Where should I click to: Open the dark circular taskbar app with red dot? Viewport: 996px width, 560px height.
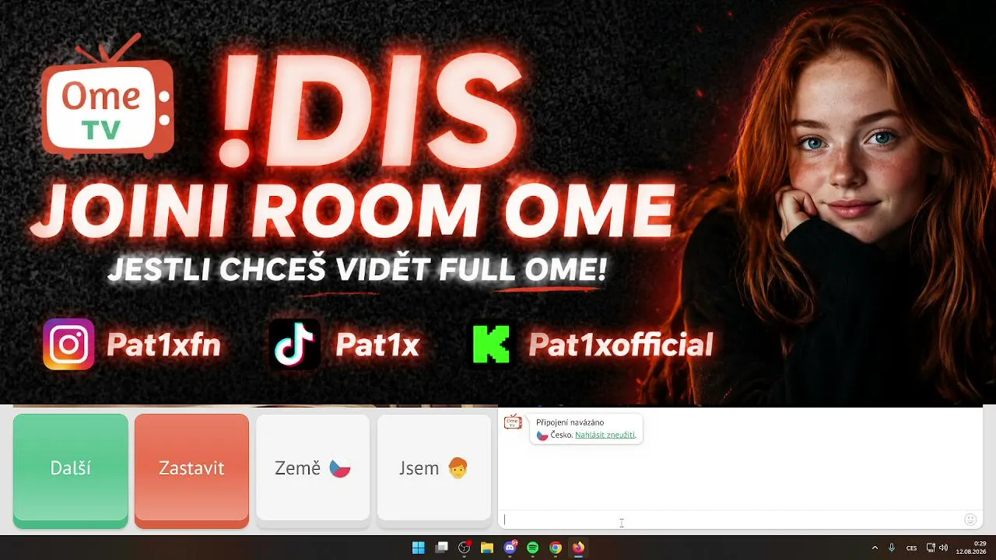[465, 548]
